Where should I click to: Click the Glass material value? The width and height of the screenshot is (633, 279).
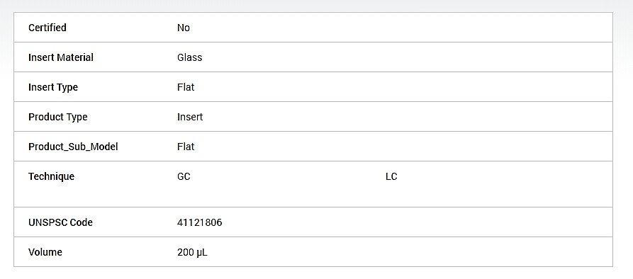coord(189,57)
